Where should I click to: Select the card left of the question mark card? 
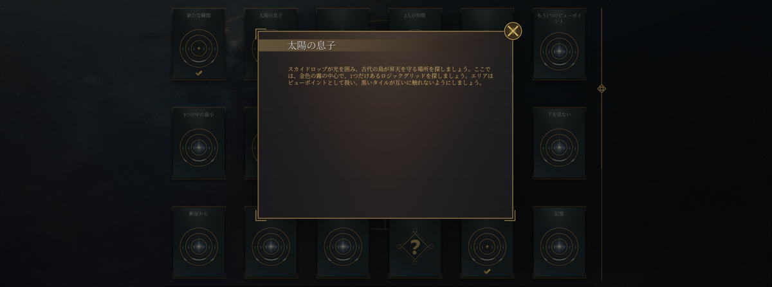(x=343, y=248)
